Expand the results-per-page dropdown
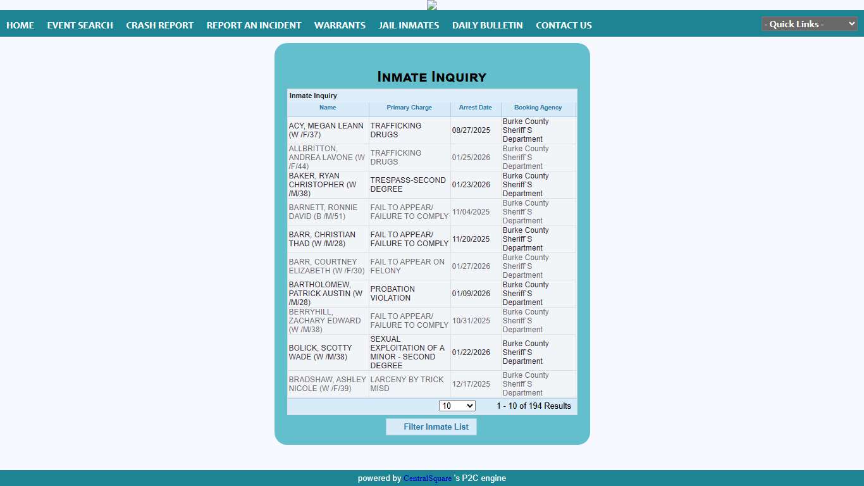Viewport: 864px width, 486px height. click(457, 406)
